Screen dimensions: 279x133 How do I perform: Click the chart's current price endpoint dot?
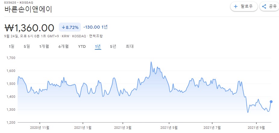coord(271,102)
